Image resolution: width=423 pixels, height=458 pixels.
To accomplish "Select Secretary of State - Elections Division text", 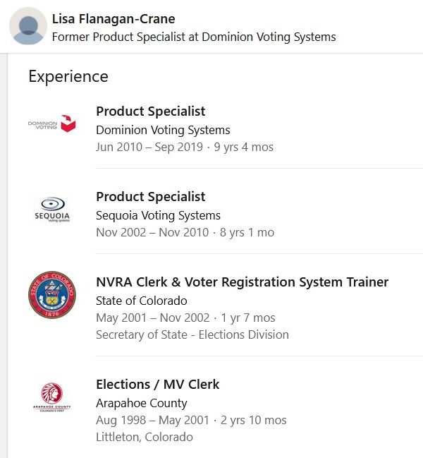I will 192,335.
